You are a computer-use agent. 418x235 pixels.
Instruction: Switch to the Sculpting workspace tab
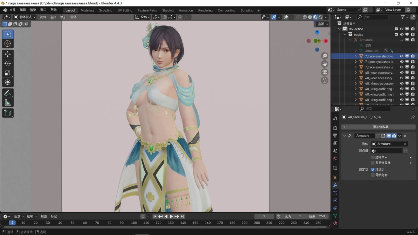(105, 10)
